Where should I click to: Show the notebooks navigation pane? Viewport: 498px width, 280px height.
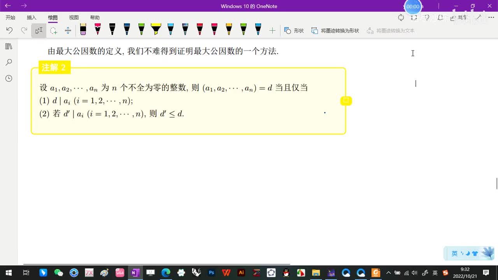click(x=9, y=46)
